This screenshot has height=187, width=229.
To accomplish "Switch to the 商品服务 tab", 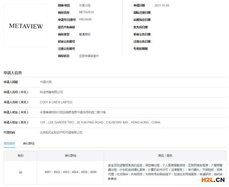I will click(10, 143).
